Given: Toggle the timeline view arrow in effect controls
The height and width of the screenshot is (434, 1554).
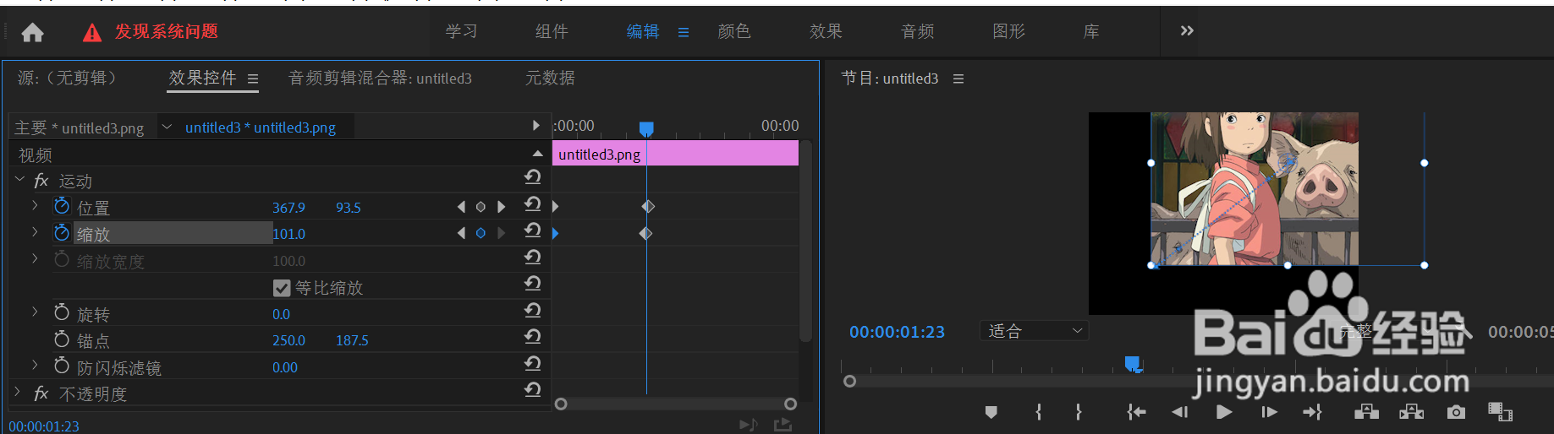Looking at the screenshot, I should pyautogui.click(x=535, y=126).
